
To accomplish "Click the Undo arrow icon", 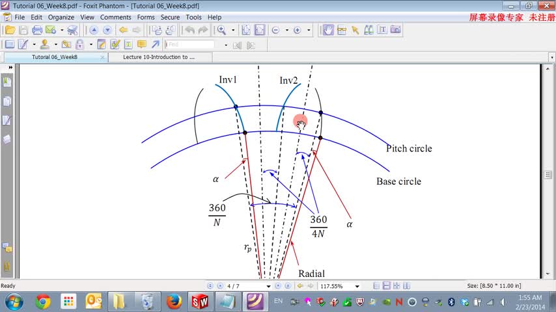I will tap(189, 30).
